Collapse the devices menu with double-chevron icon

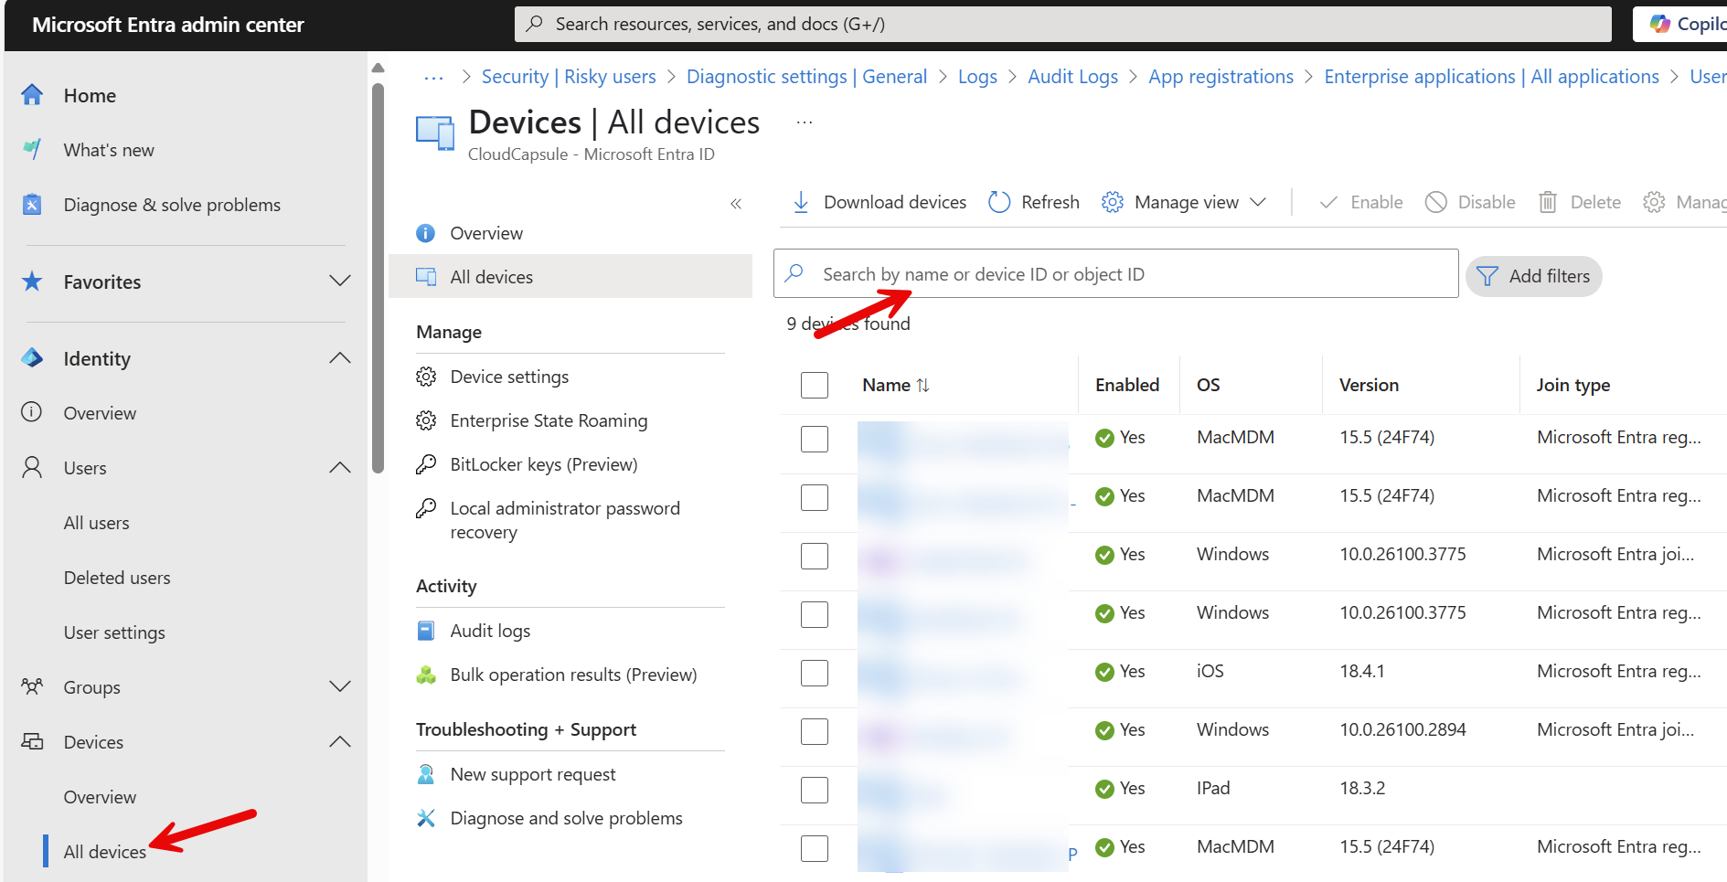(x=736, y=204)
